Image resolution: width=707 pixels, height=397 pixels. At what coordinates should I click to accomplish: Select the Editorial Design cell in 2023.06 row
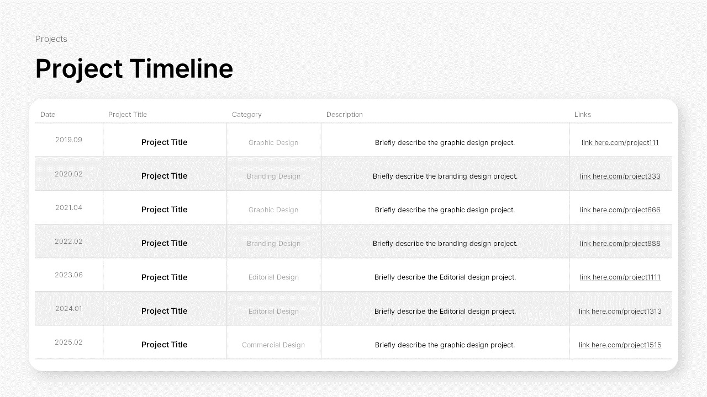(273, 277)
